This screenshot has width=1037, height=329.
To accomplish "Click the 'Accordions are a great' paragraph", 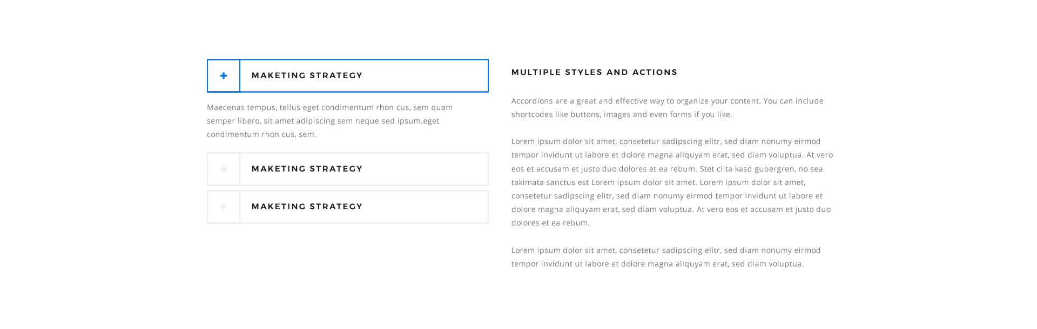I will tap(668, 107).
